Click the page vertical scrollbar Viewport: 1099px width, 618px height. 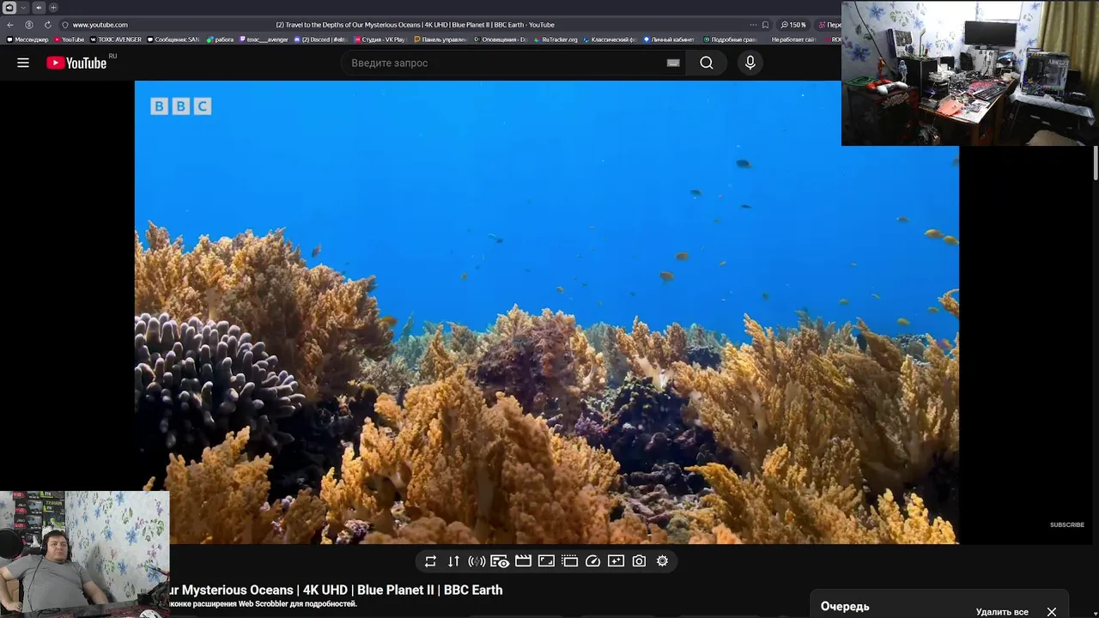click(1096, 163)
